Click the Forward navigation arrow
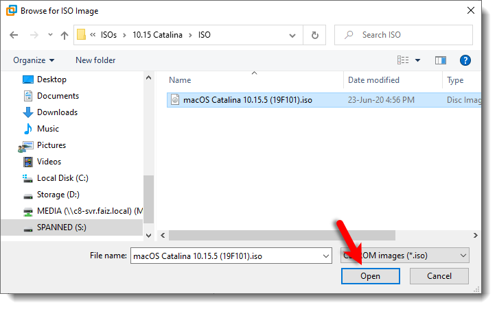Screen dimensions: 497x309 click(x=34, y=35)
